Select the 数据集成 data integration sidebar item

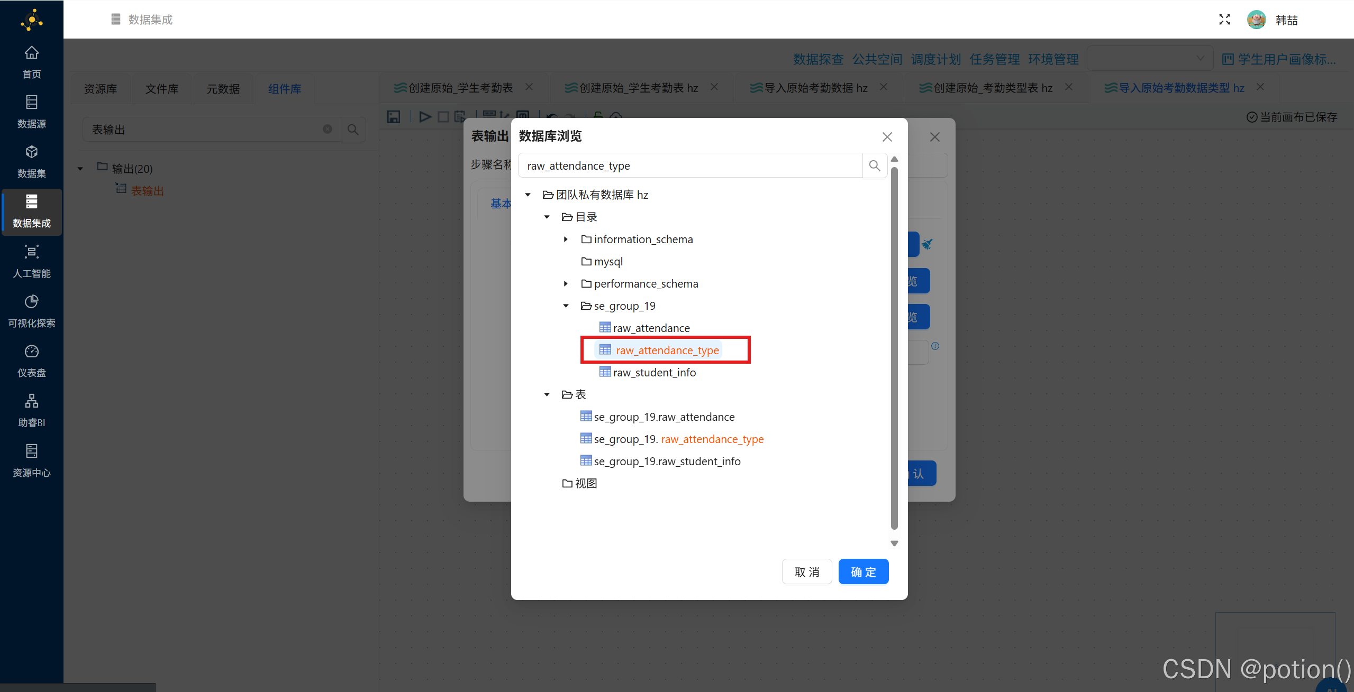(x=32, y=211)
